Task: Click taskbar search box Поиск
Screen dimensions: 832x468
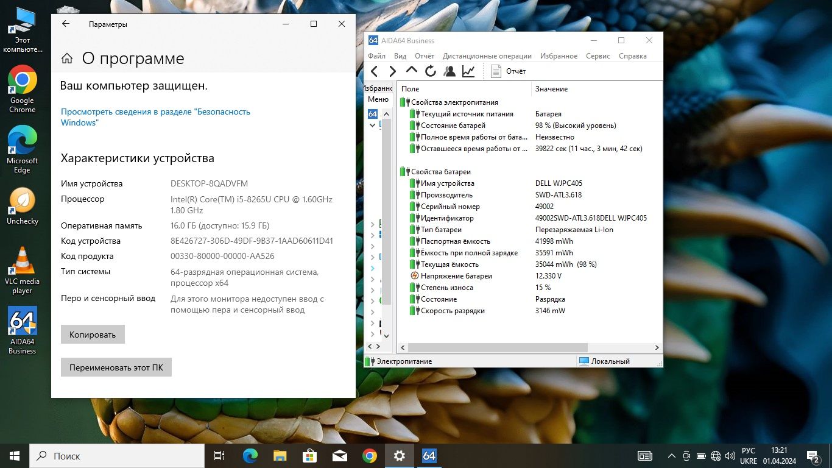Action: pyautogui.click(x=118, y=456)
